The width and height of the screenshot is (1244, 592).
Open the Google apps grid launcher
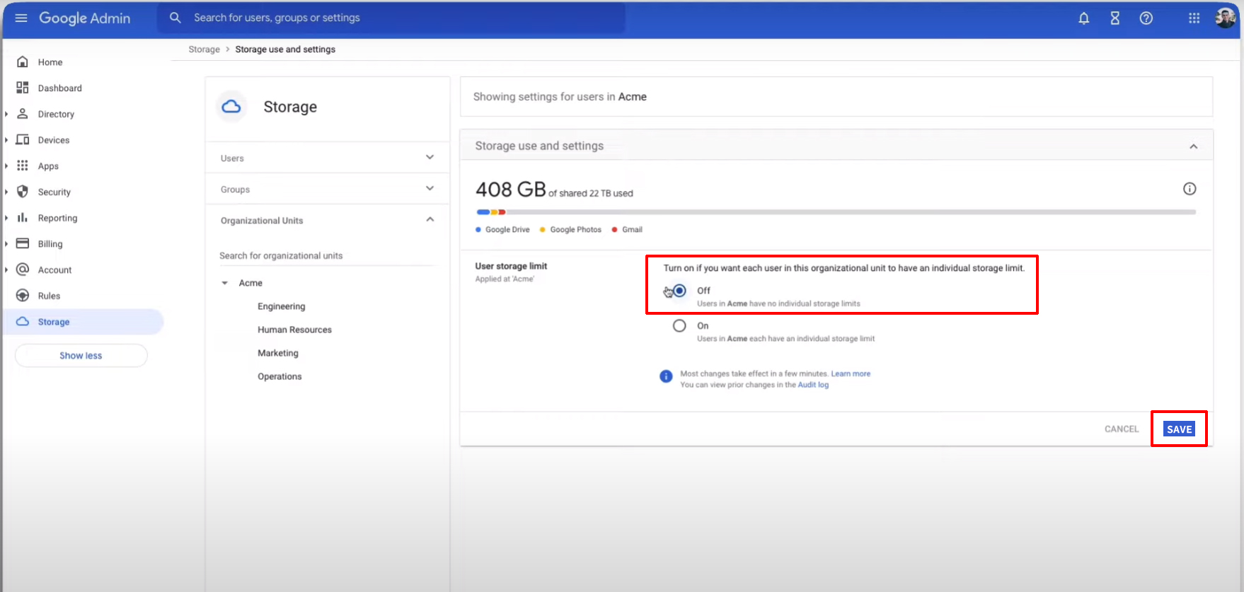(x=1194, y=18)
